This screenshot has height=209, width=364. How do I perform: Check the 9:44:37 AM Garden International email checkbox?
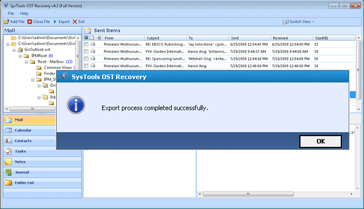coord(86,51)
